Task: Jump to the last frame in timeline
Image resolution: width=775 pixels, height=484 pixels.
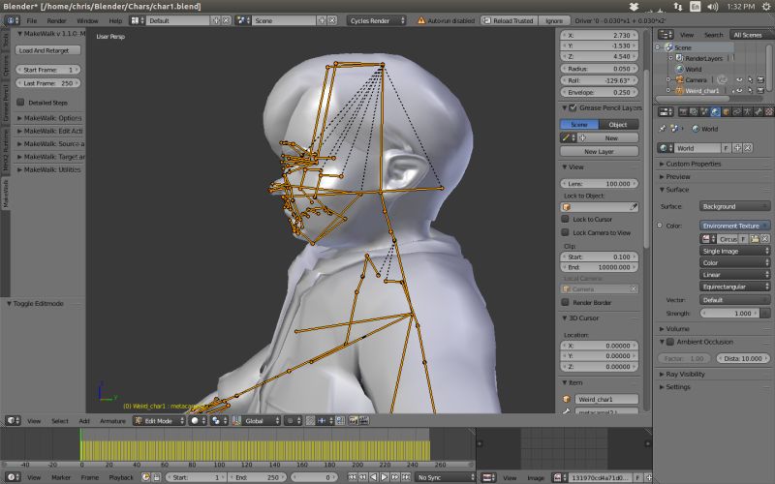Action: coord(406,477)
